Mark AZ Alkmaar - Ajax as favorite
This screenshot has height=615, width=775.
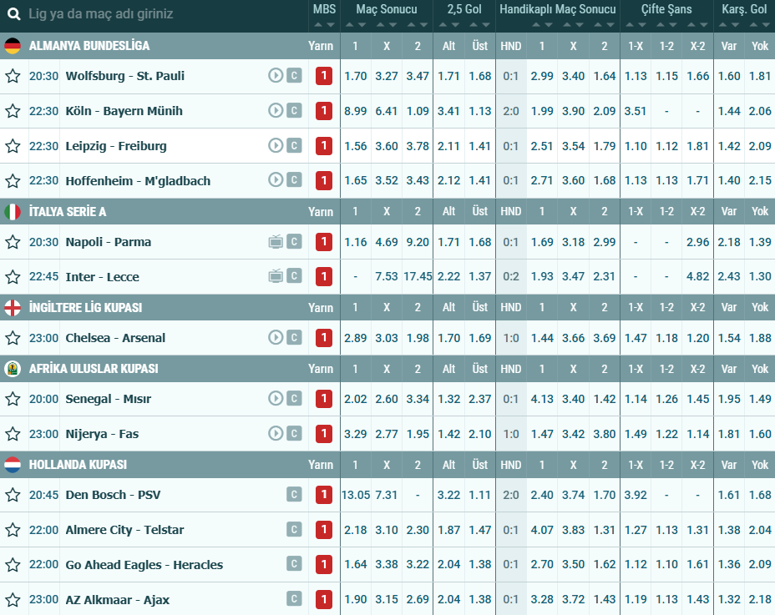[13, 600]
